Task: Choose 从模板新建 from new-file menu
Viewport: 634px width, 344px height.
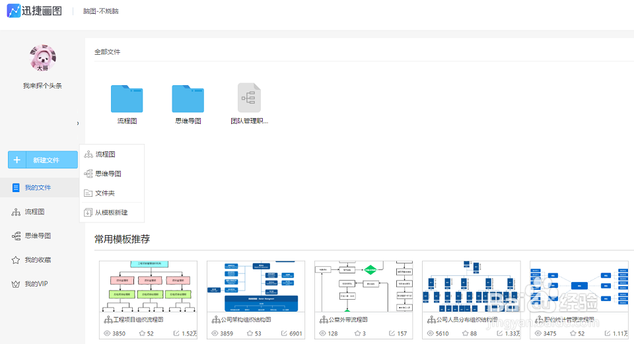Action: point(112,213)
